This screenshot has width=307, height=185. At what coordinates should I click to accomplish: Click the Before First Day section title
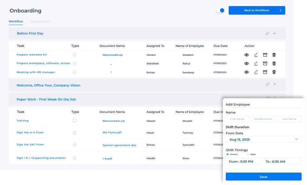point(30,33)
